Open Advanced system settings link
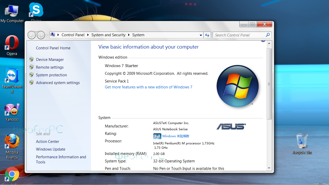329x185 pixels. pyautogui.click(x=58, y=82)
